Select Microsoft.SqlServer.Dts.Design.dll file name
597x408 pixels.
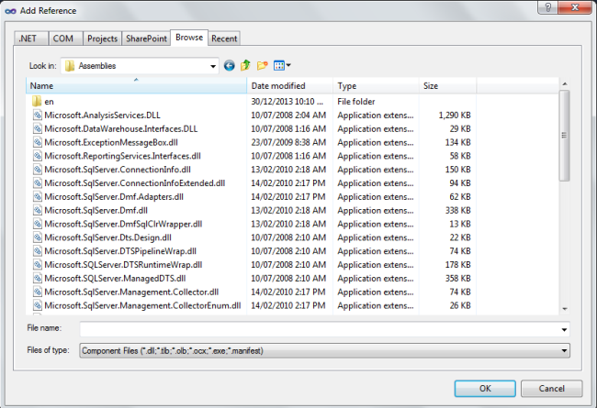(x=107, y=237)
